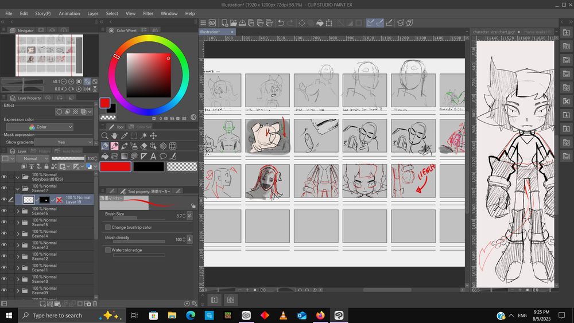
Task: Expand the Scene11 folder
Action: [x=18, y=268]
